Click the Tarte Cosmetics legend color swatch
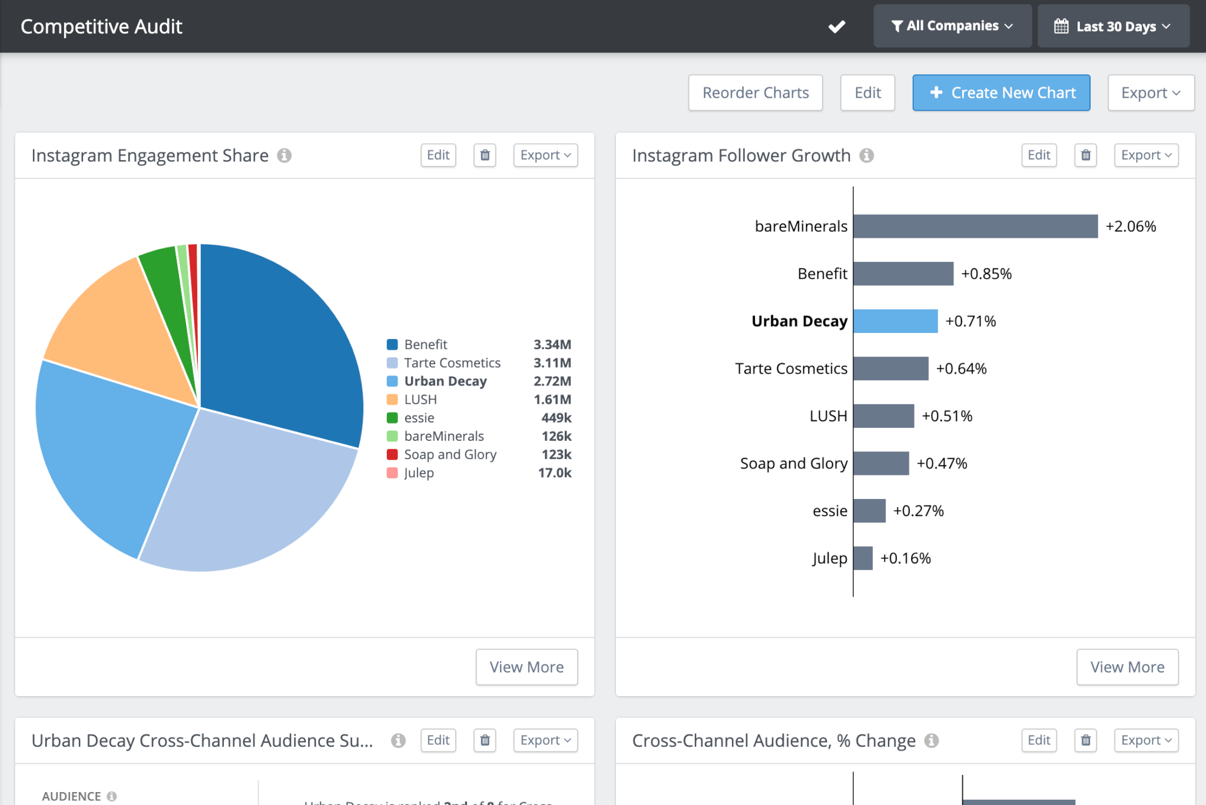The width and height of the screenshot is (1206, 805). click(x=392, y=362)
